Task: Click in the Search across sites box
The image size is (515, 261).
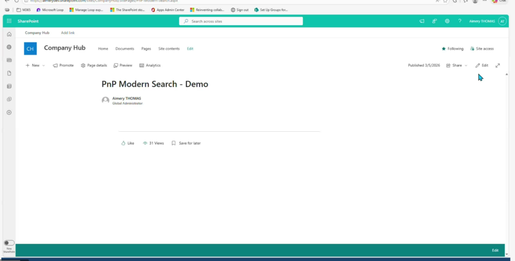Action: pyautogui.click(x=241, y=21)
